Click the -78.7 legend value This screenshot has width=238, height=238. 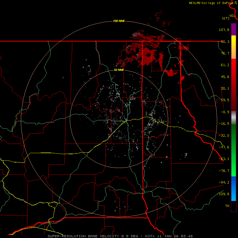(x=224, y=171)
